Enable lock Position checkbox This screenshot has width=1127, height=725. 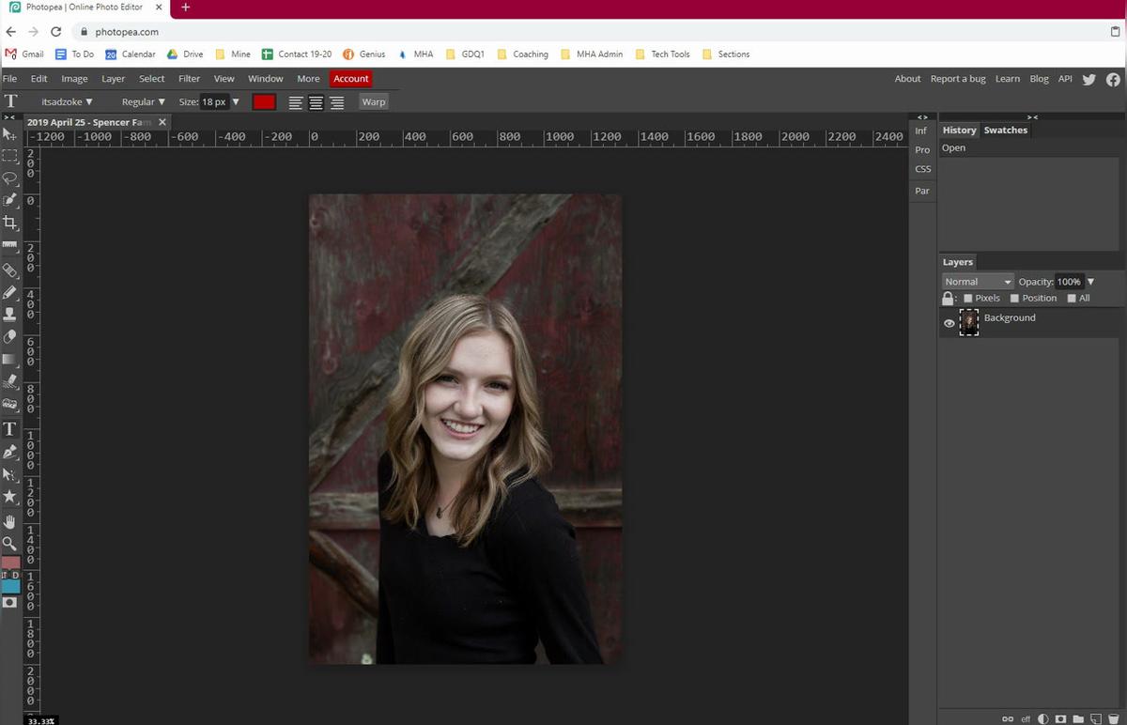(1014, 299)
